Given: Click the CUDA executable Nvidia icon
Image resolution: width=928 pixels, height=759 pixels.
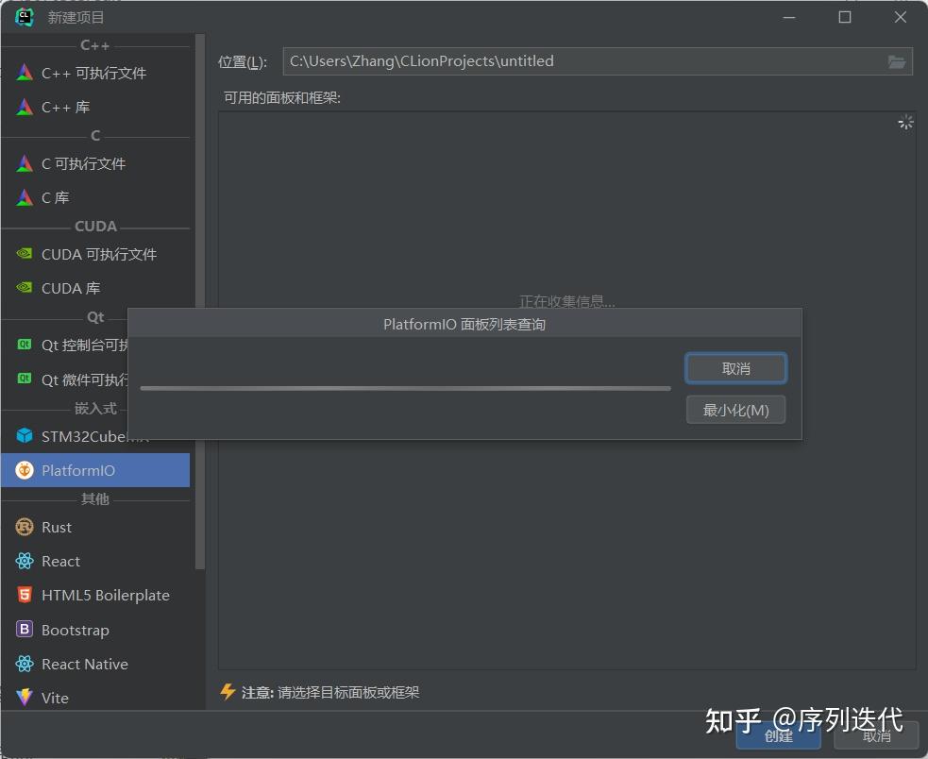Looking at the screenshot, I should (25, 253).
